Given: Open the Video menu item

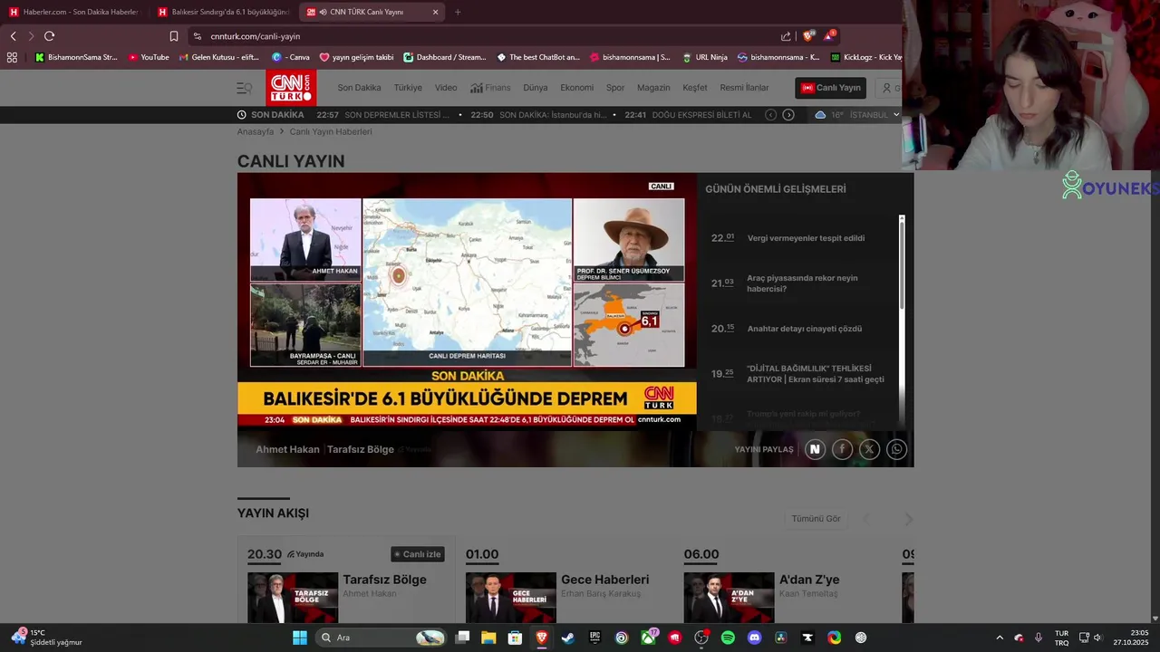Looking at the screenshot, I should point(446,88).
